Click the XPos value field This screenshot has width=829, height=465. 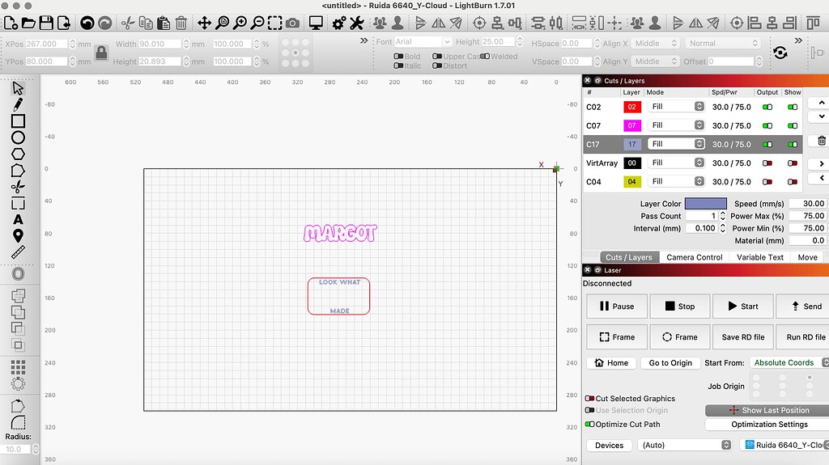[x=46, y=44]
